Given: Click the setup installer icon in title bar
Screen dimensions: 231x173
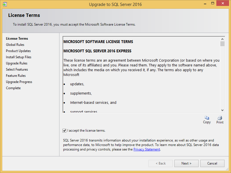Looking at the screenshot, I should (x=5, y=4).
